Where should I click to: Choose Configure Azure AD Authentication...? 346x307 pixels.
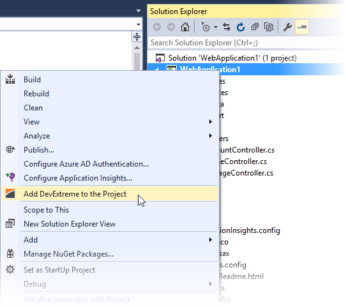86,164
